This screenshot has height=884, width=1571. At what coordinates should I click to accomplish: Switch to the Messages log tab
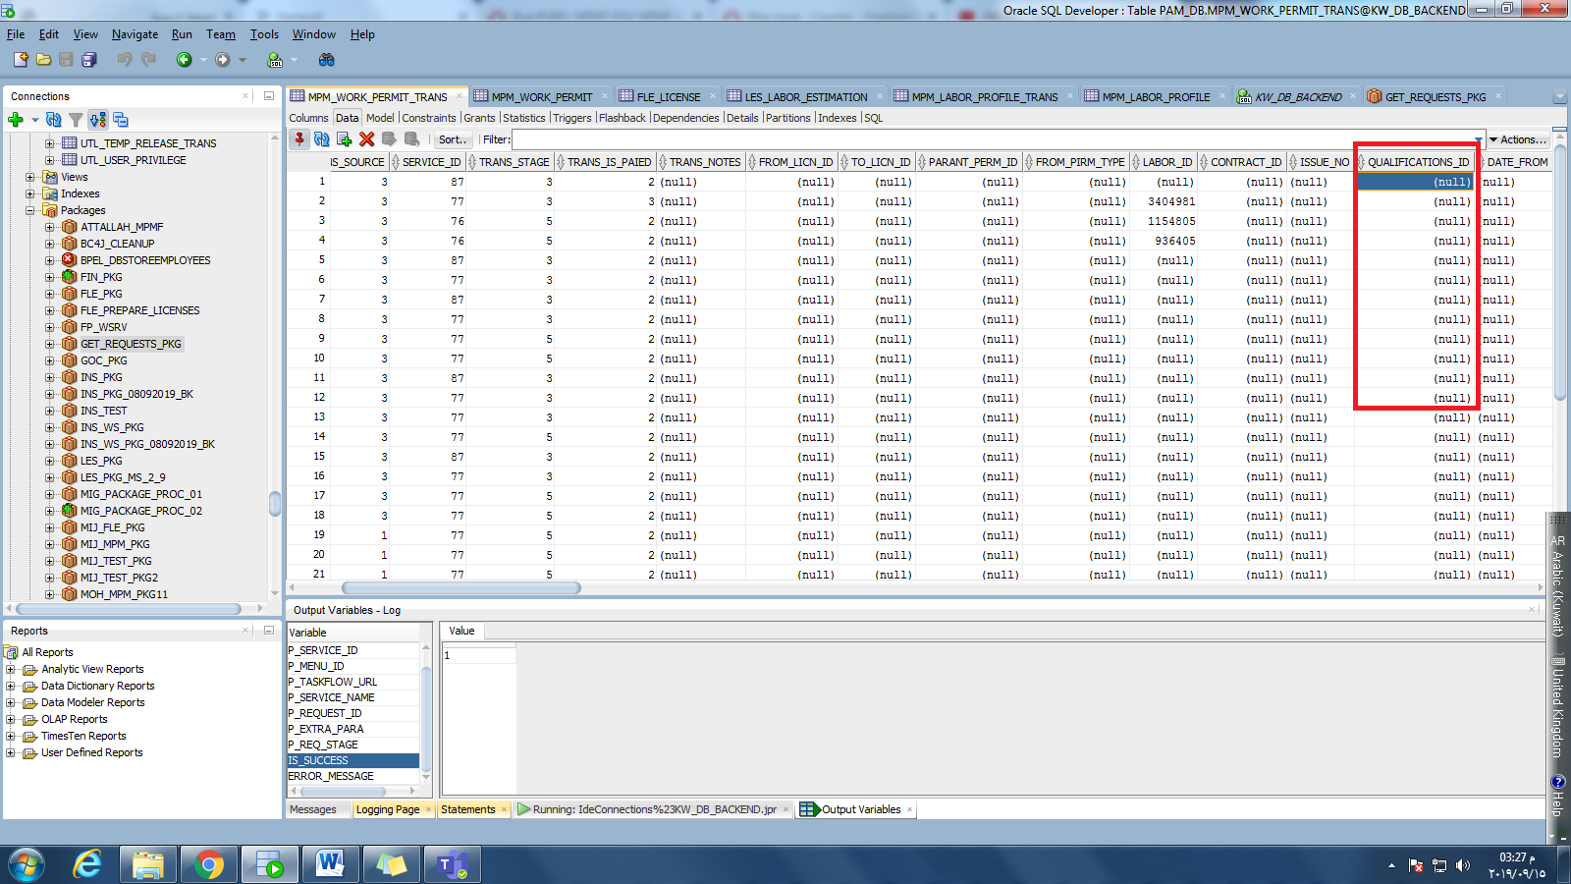tap(313, 810)
